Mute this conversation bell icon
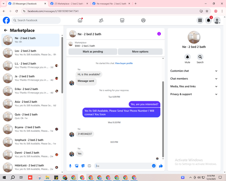226x181 pixels. [188, 57]
